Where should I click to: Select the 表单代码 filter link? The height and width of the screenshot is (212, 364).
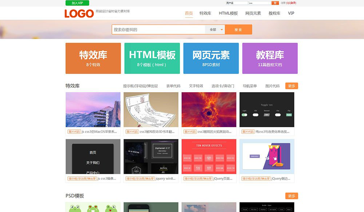tap(173, 86)
